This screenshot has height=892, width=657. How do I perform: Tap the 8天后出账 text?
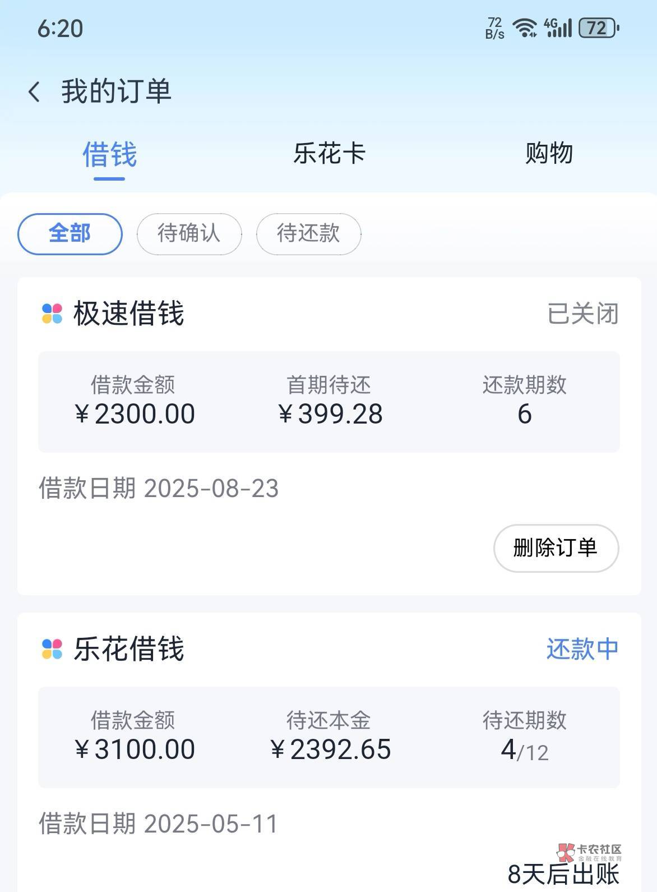563,874
